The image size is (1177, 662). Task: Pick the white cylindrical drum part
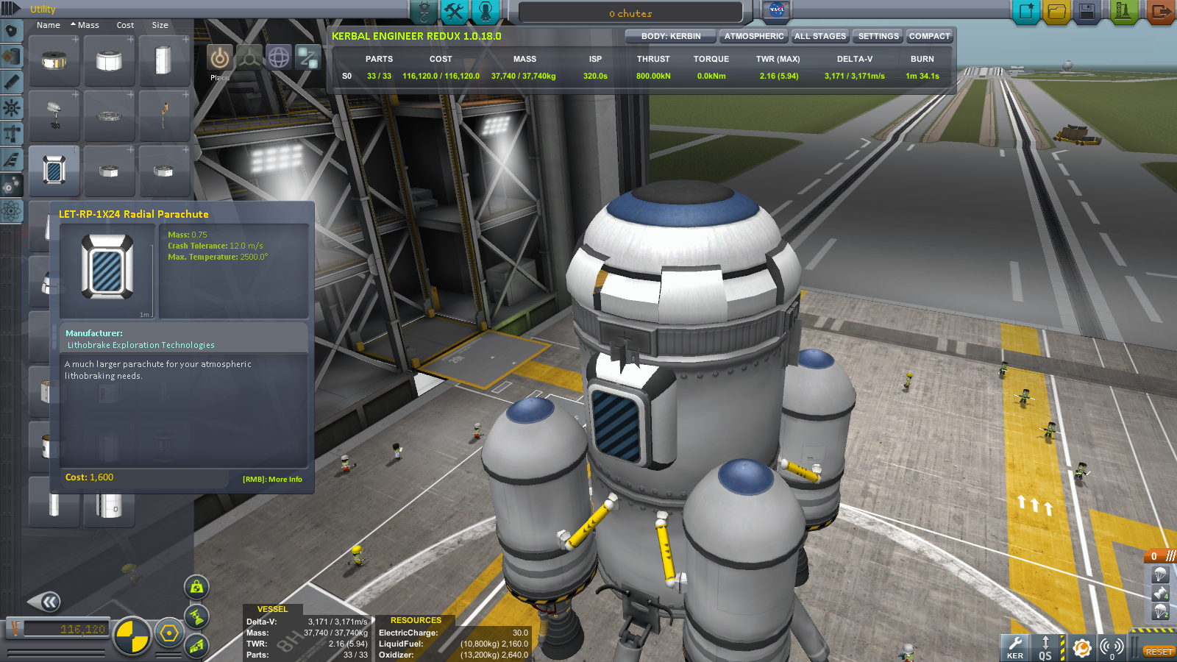tap(109, 60)
